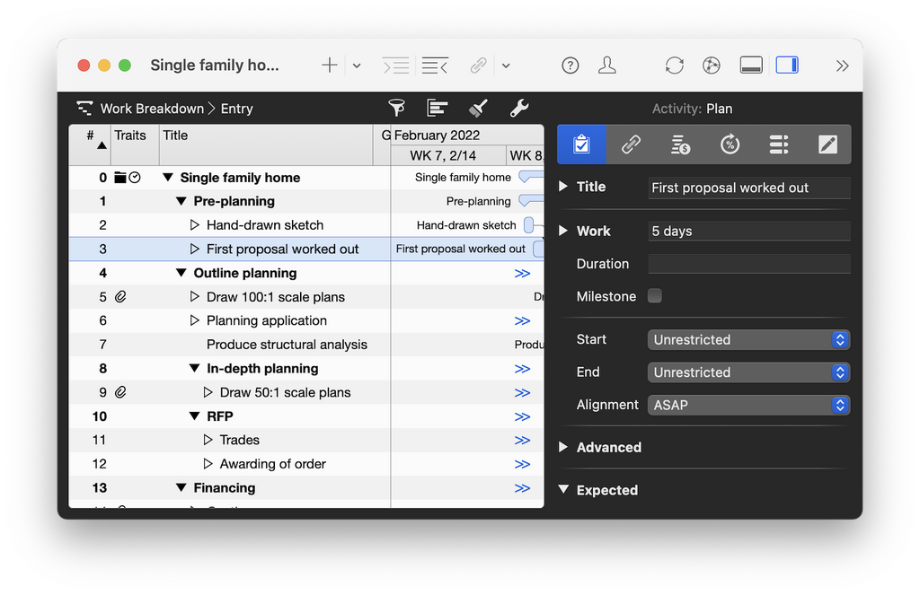Toggle the bottom panel view
The width and height of the screenshot is (920, 595).
(751, 66)
